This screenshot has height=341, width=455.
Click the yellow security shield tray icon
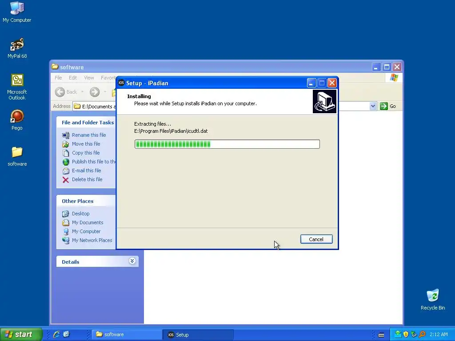[x=406, y=334]
